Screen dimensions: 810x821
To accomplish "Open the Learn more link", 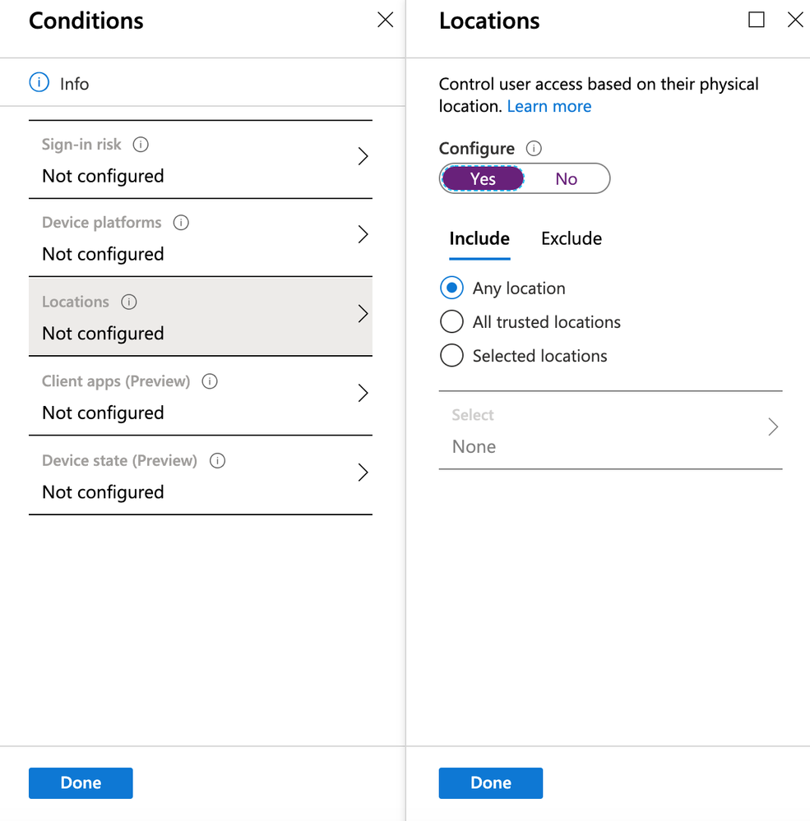I will (x=549, y=106).
